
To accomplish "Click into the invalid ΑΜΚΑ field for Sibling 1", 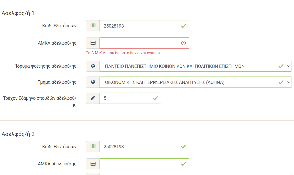I will (138, 43).
